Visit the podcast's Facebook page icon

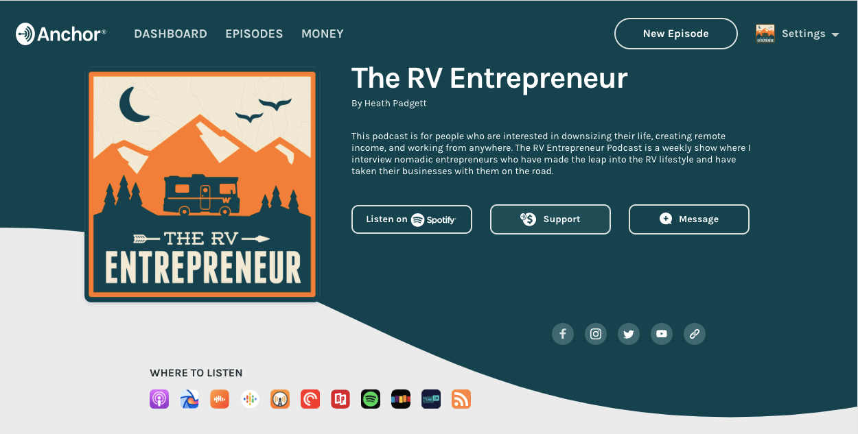tap(563, 334)
